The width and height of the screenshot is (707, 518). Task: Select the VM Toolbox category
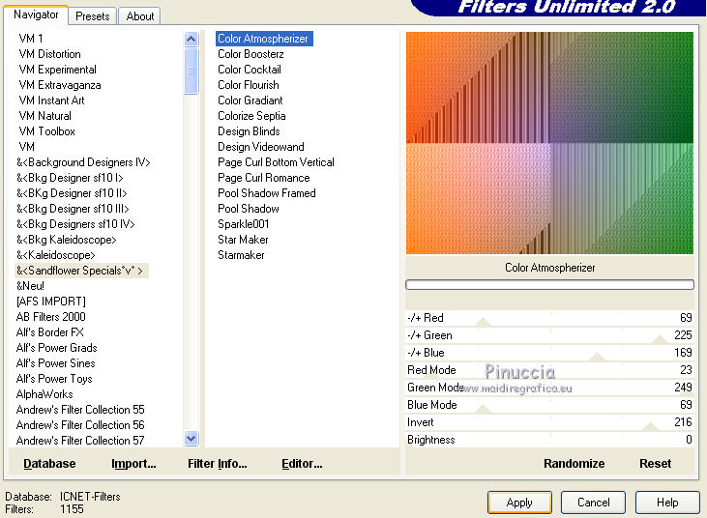46,131
